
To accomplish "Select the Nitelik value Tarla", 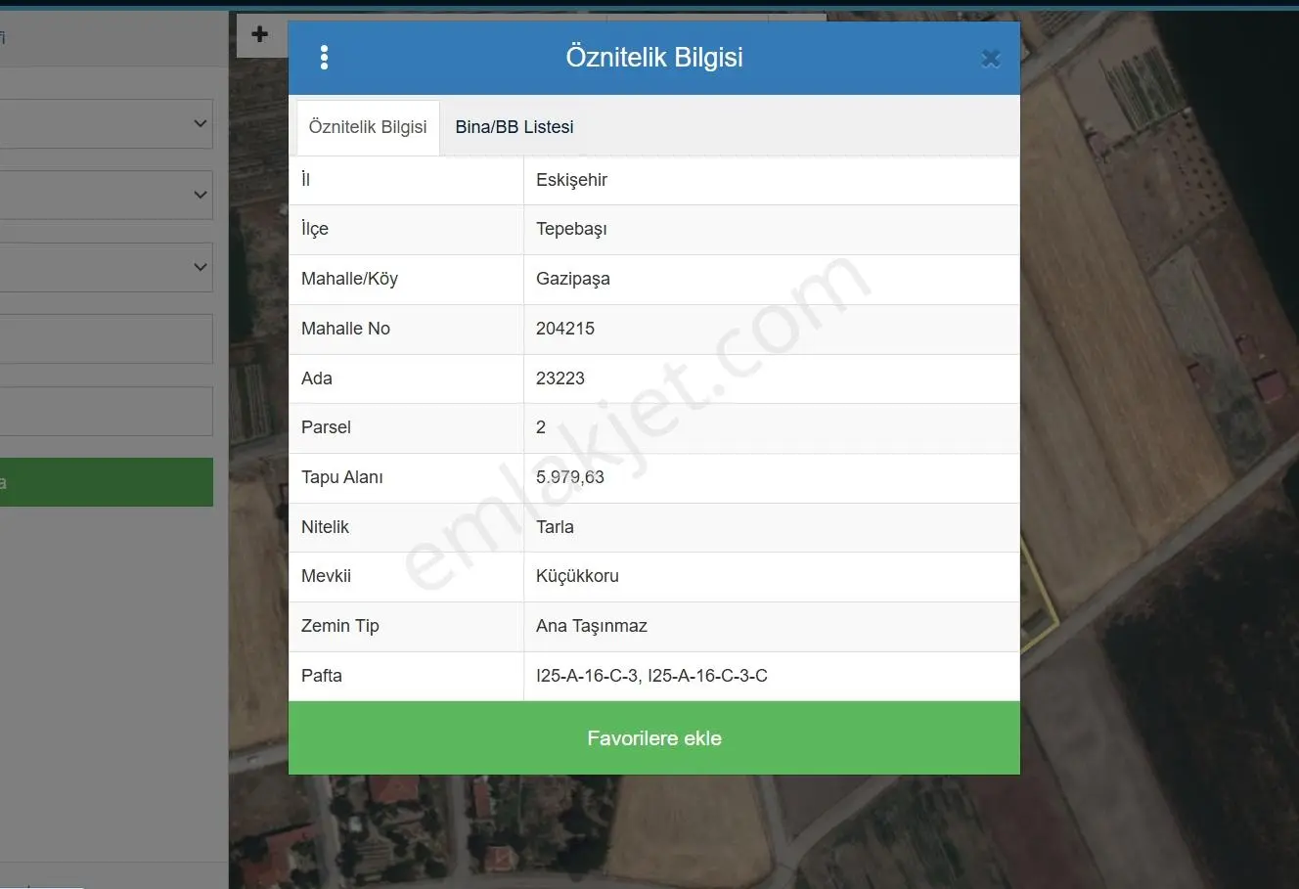I will coord(555,527).
